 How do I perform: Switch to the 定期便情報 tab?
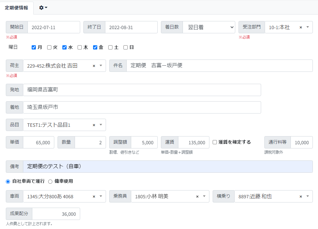(x=16, y=8)
